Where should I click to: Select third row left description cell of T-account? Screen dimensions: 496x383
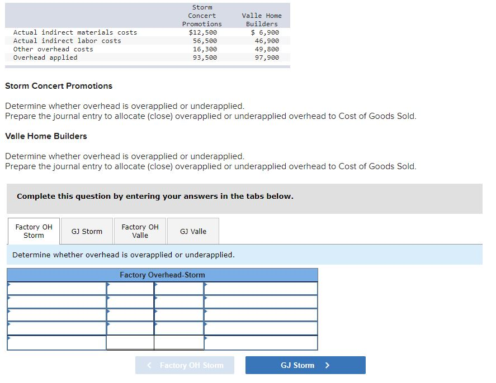pos(57,315)
